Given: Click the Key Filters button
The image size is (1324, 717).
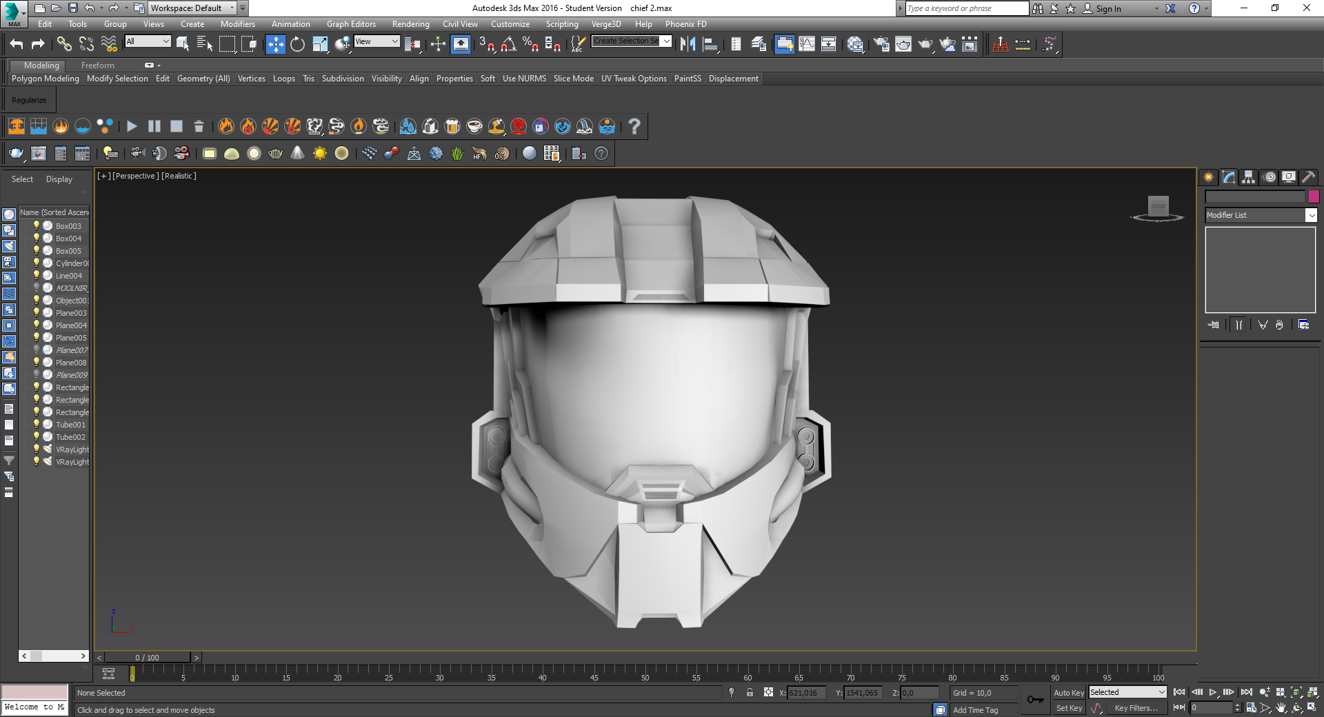Looking at the screenshot, I should [x=1136, y=708].
